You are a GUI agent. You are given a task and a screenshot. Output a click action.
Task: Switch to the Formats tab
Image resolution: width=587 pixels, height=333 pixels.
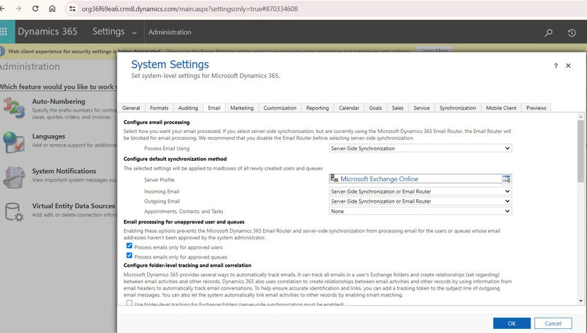click(159, 108)
